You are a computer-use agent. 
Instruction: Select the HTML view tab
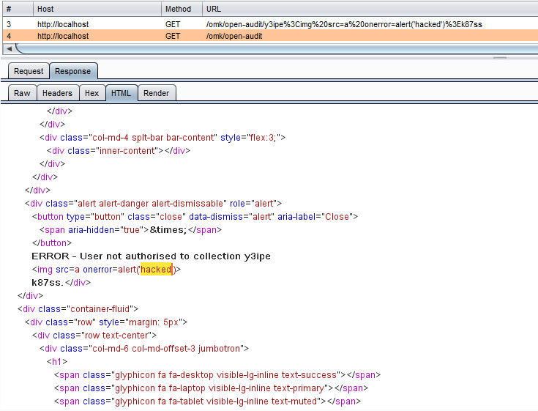click(x=121, y=93)
